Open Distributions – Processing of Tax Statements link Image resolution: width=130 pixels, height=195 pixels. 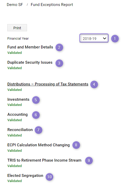tap(48, 84)
